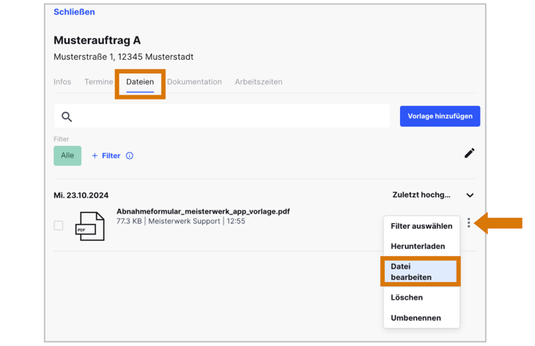Open the Infos tab

click(x=62, y=82)
